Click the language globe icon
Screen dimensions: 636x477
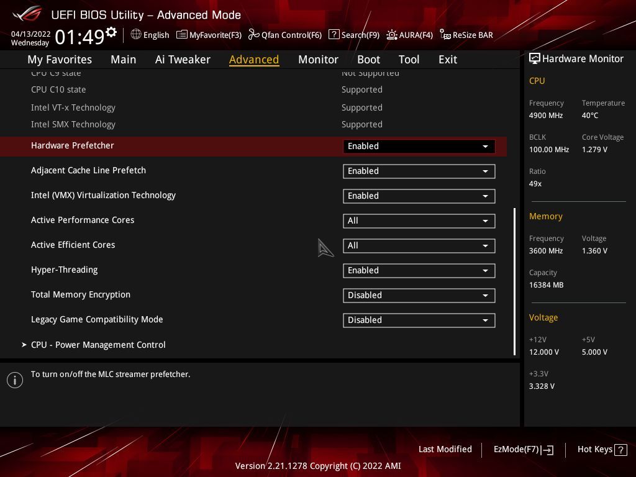pyautogui.click(x=136, y=35)
